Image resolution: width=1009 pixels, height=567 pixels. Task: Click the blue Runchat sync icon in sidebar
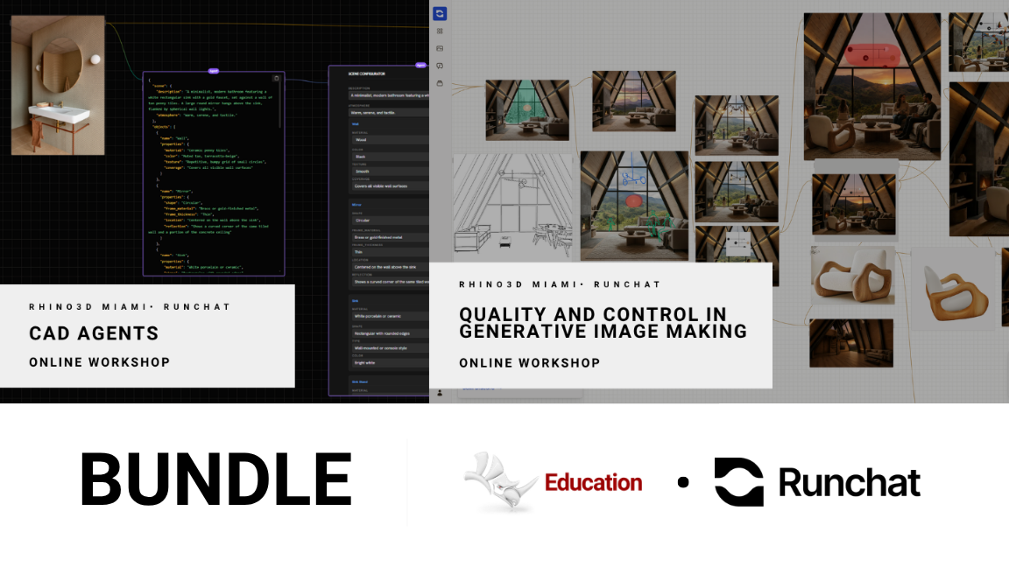[x=440, y=13]
